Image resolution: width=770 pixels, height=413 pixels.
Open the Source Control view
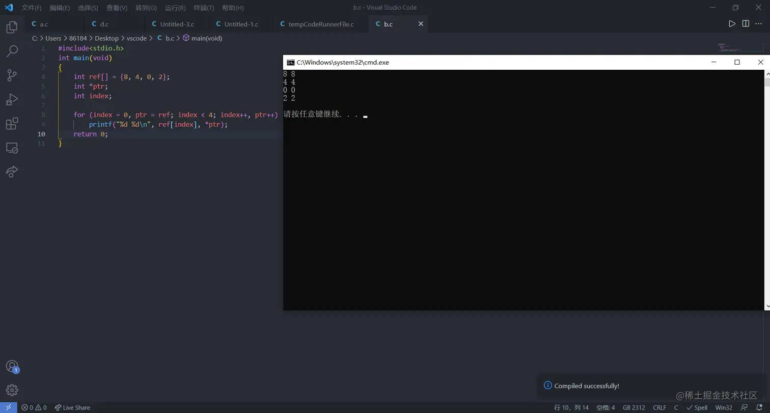click(12, 75)
